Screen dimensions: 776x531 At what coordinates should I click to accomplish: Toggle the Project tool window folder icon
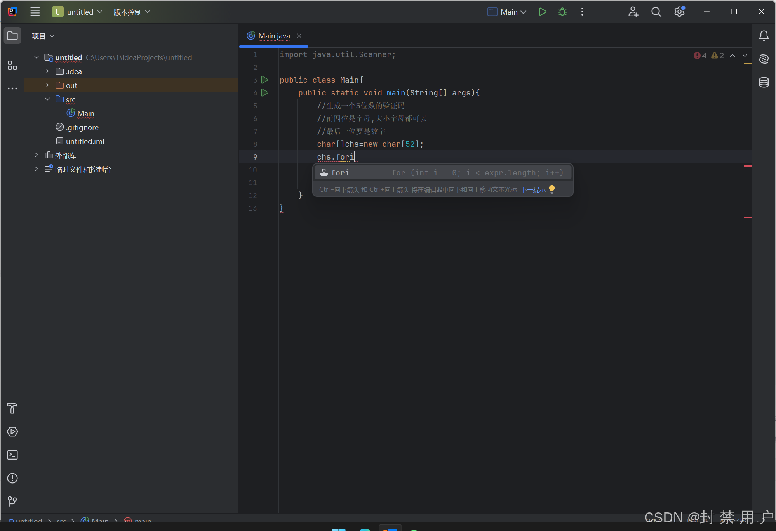point(12,36)
